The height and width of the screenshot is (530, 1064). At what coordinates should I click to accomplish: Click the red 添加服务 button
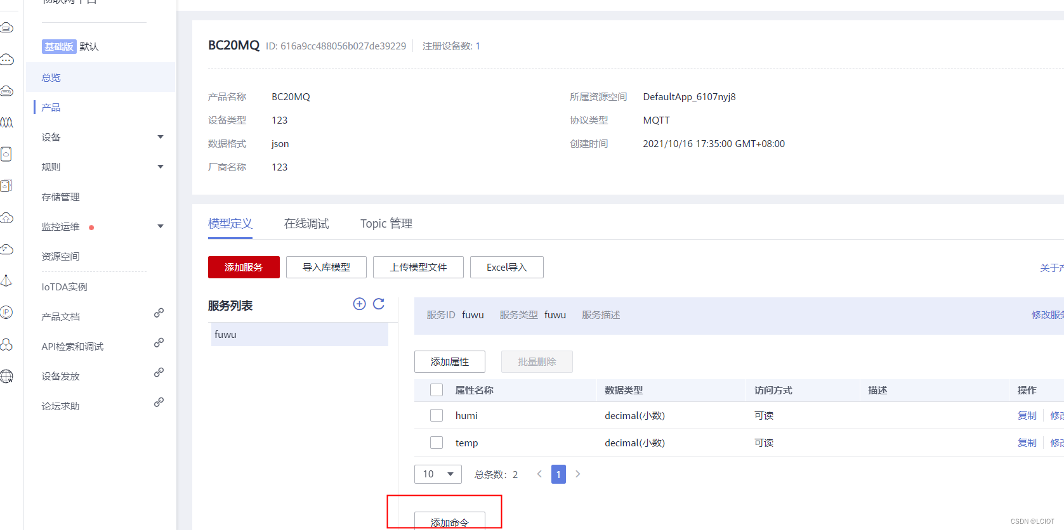tap(244, 267)
